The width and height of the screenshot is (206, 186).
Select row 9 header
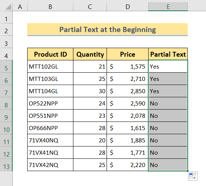pos(6,116)
